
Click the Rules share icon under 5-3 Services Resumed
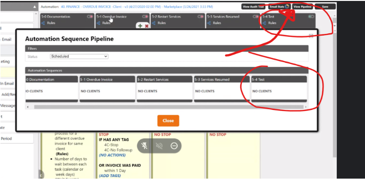tap(209, 23)
